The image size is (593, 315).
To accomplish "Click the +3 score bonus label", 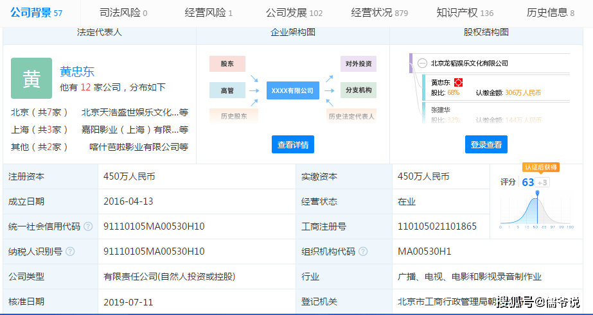I will tap(542, 183).
